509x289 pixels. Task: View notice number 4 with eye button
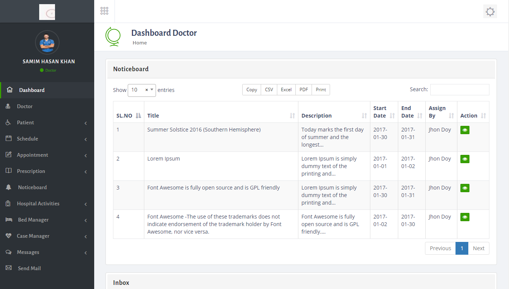click(x=465, y=217)
